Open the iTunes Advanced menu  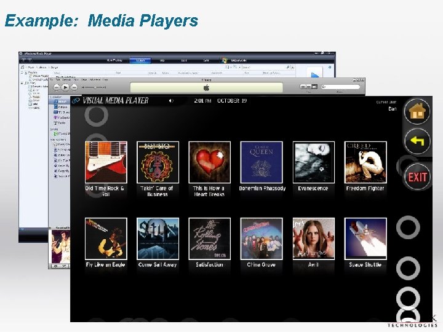pos(95,80)
